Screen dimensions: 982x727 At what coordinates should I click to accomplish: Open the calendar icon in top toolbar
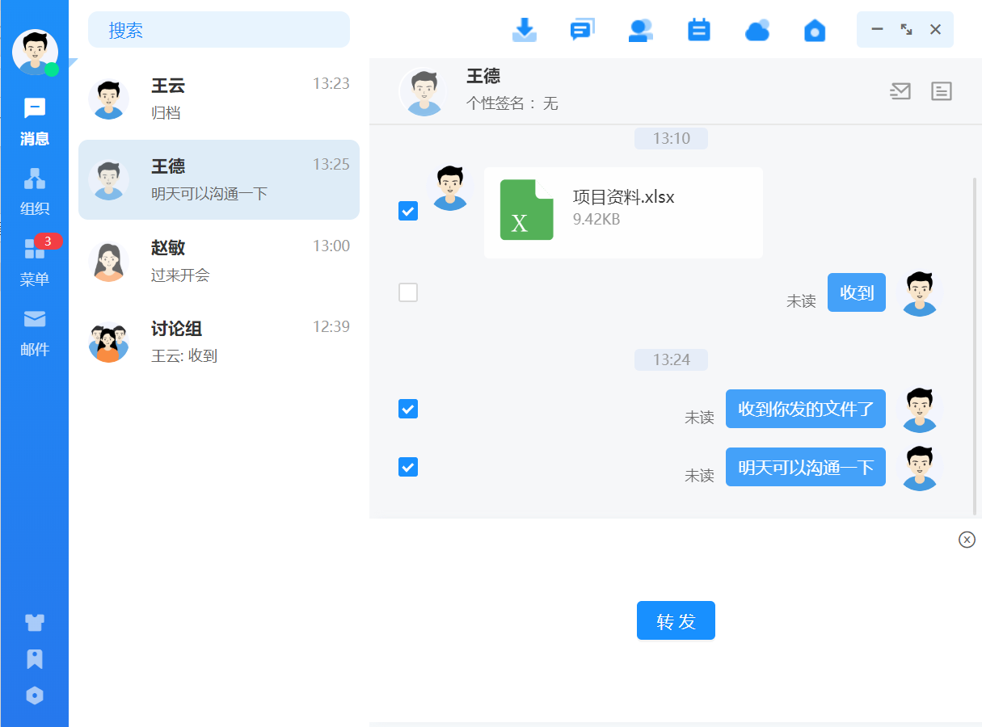click(698, 30)
